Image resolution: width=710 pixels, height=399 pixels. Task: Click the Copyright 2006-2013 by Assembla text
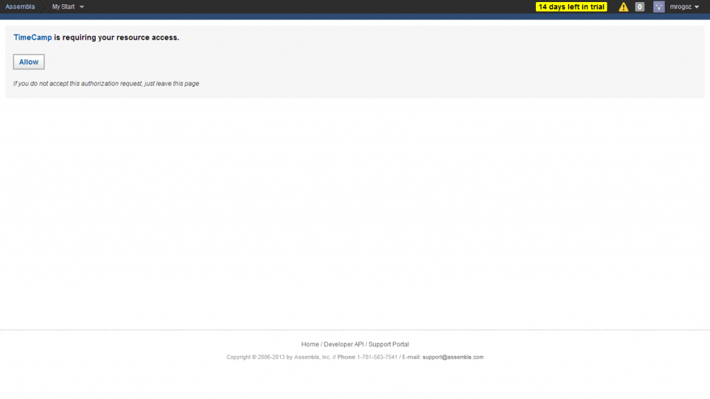279,357
